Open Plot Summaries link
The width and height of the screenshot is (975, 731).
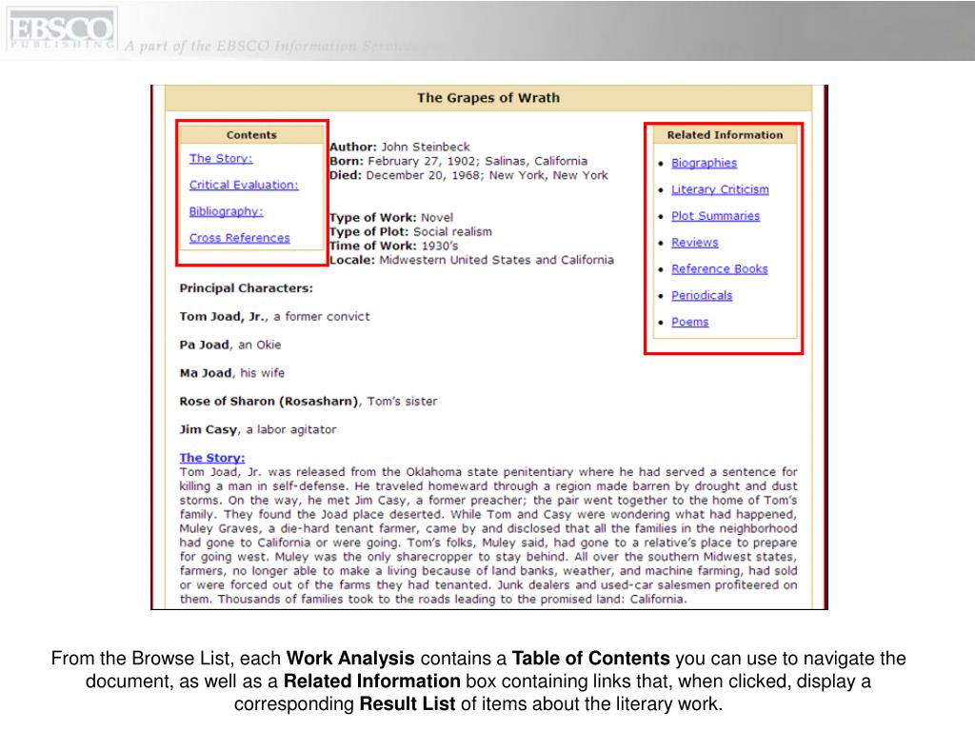pos(716,216)
